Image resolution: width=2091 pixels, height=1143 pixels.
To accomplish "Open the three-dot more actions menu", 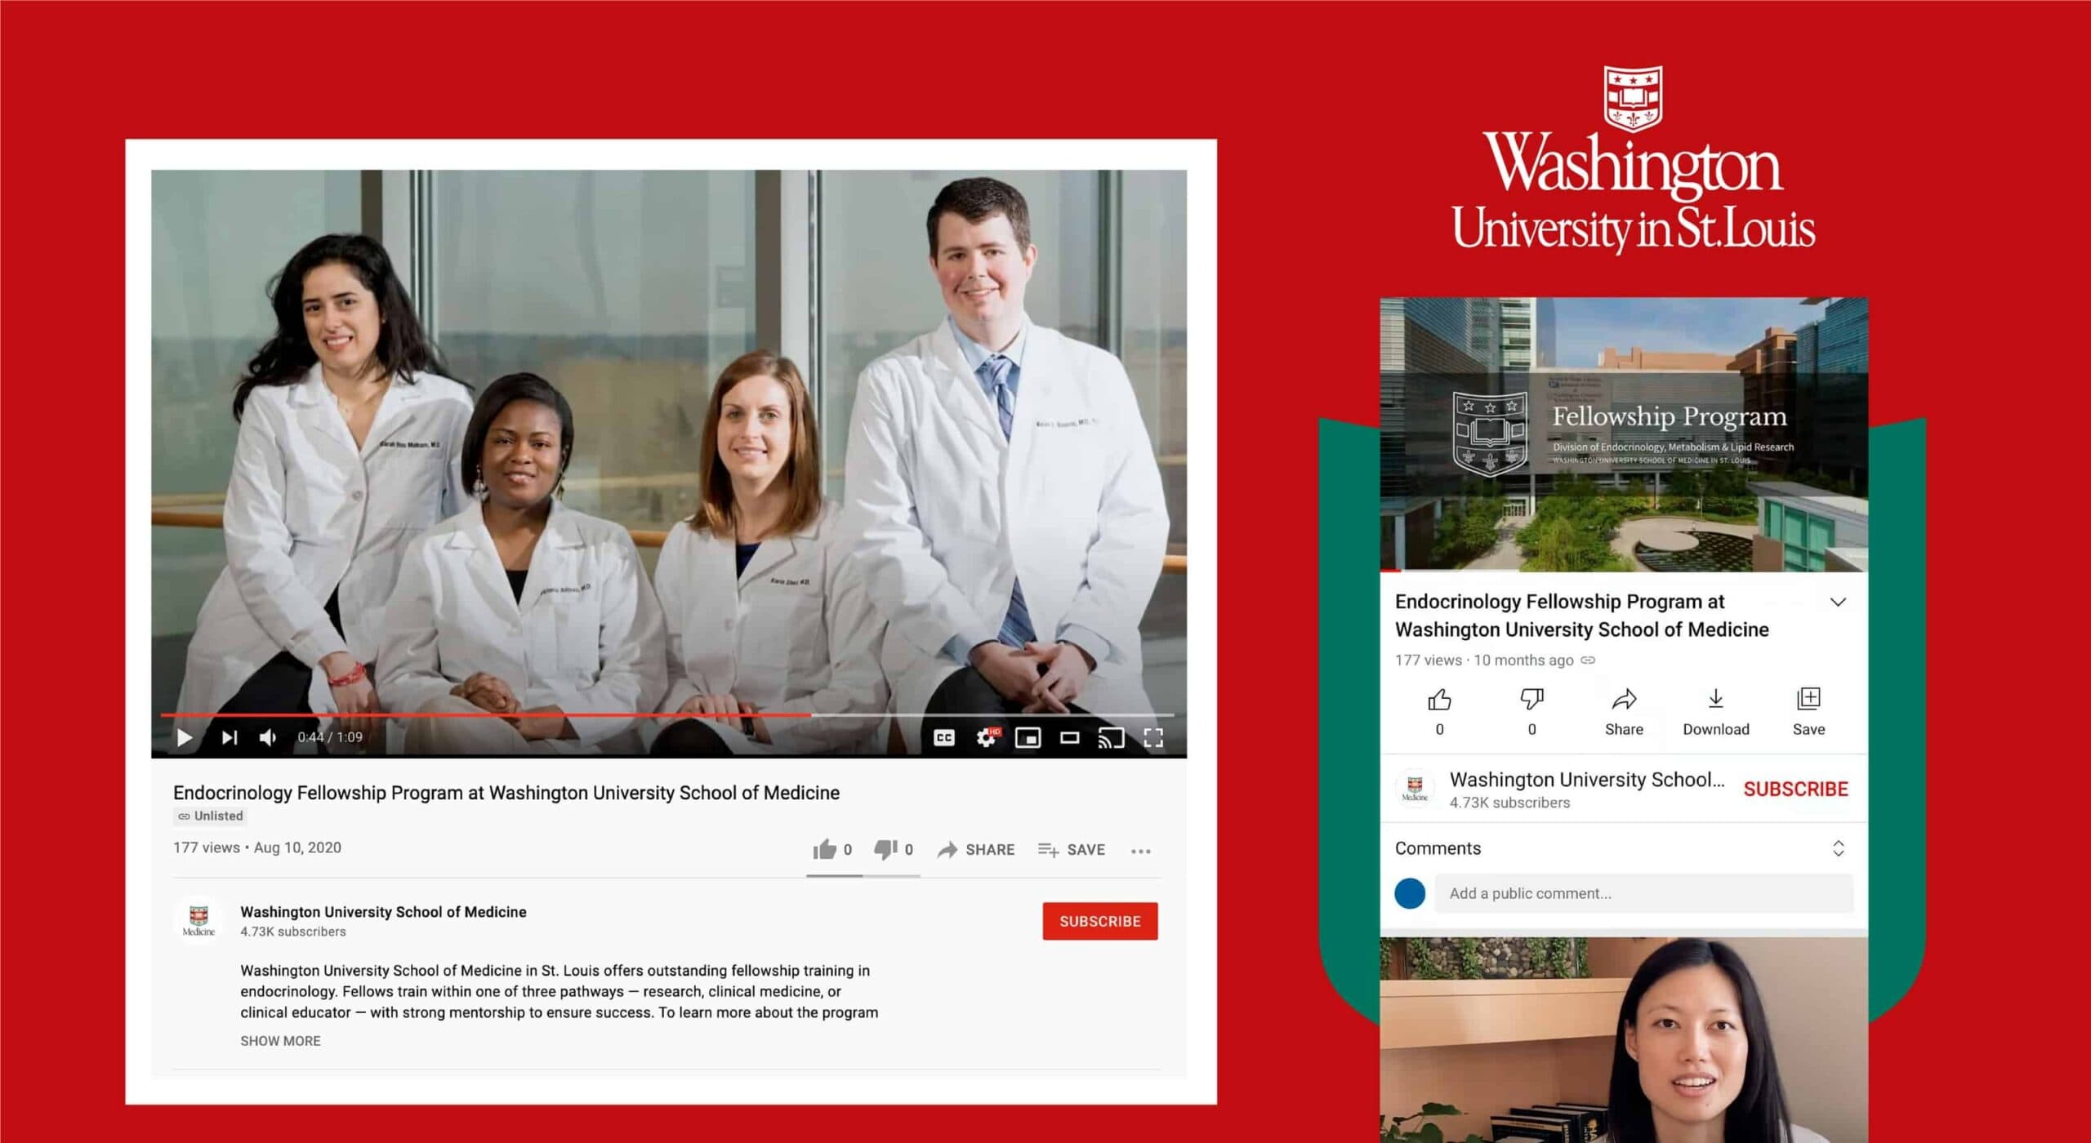I will (x=1141, y=851).
